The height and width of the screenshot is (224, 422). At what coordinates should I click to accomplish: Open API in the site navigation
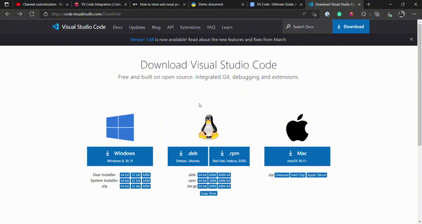pyautogui.click(x=170, y=27)
